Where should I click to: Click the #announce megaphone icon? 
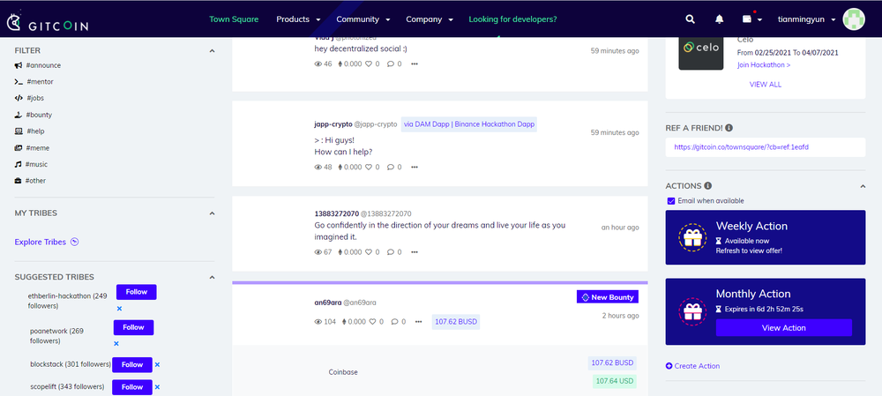pyautogui.click(x=19, y=65)
